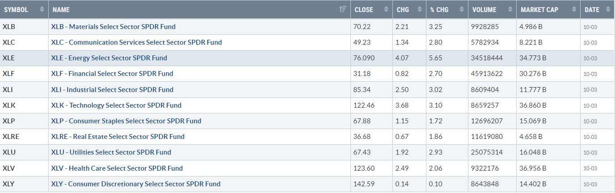Open XLK Technology Select Sector SPDR Fund

click(x=117, y=105)
